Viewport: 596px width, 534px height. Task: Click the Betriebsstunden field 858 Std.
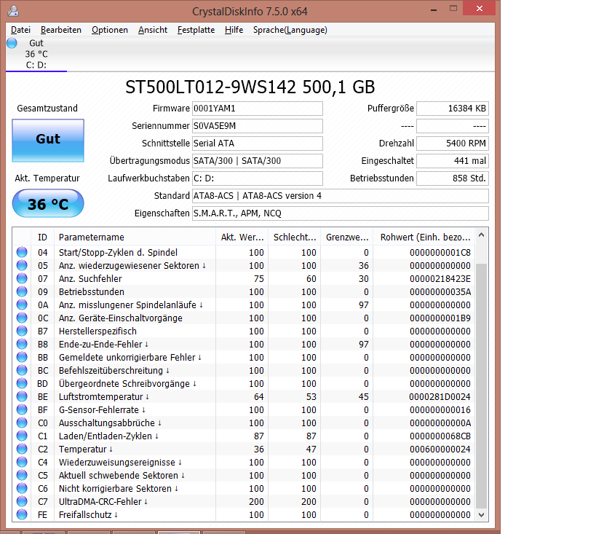pos(453,178)
